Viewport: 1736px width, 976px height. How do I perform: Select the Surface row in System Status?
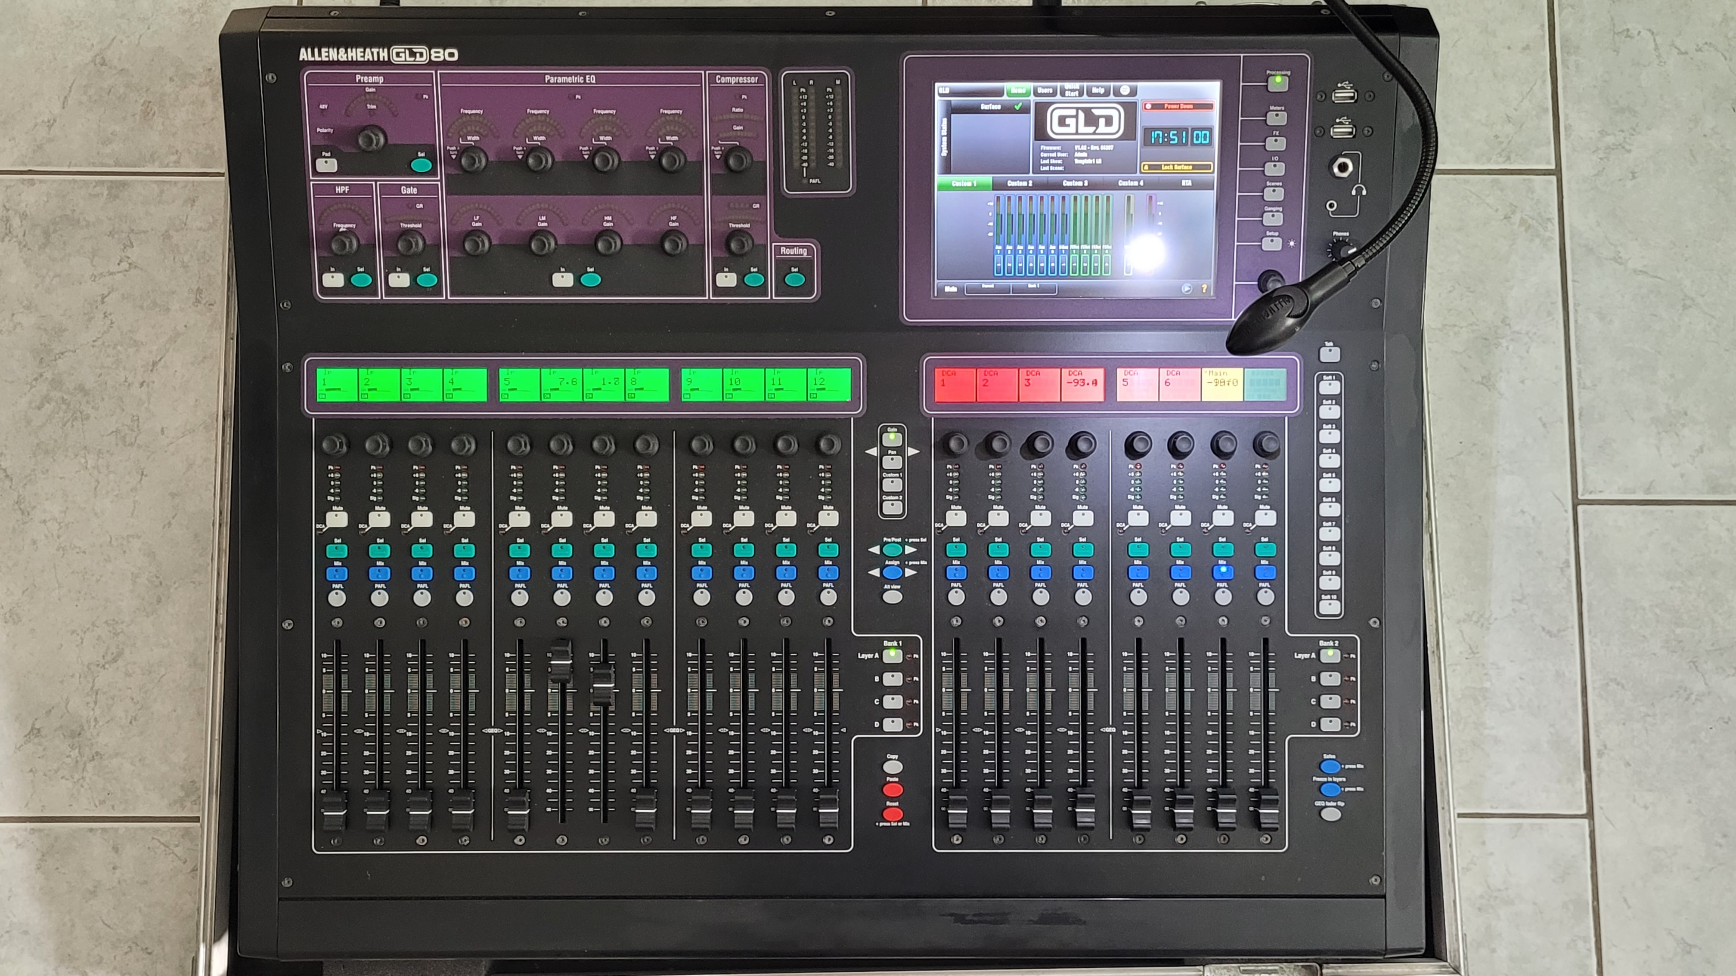coord(991,106)
